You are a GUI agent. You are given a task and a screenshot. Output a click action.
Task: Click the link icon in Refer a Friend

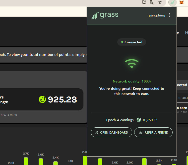click(x=141, y=133)
